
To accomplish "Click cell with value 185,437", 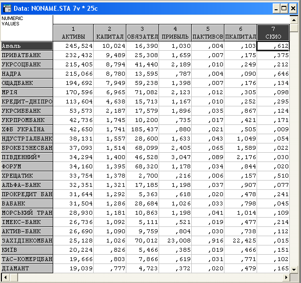I will 142,129.
